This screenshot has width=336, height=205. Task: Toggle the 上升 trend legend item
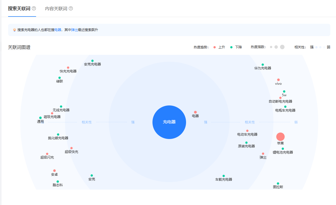(x=219, y=47)
